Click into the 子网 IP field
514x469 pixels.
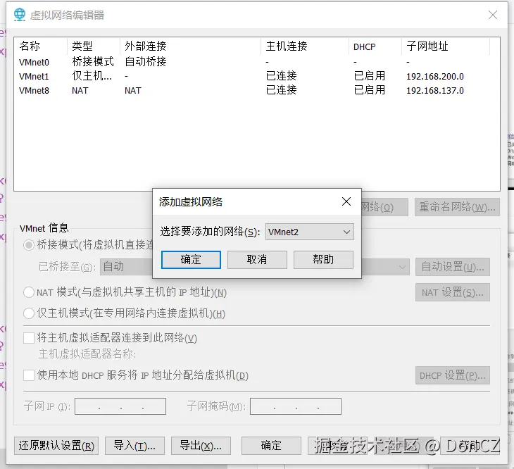[120, 406]
